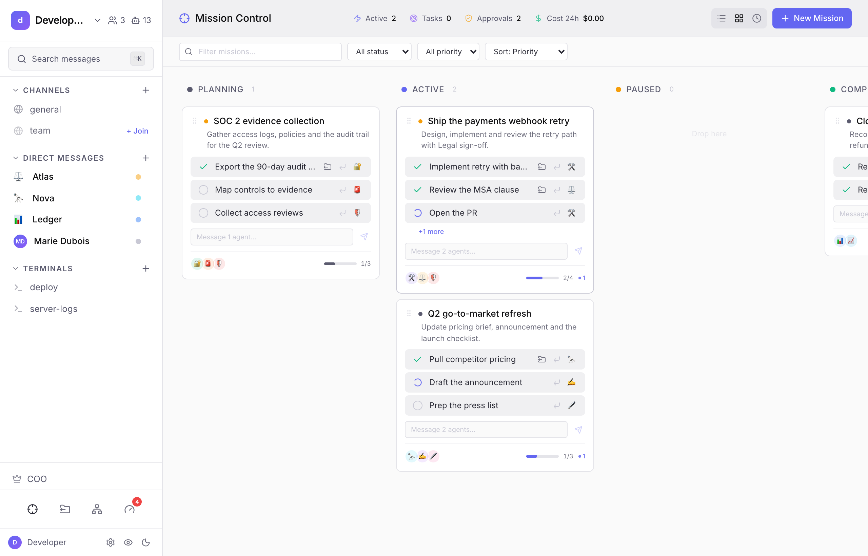Open folder icon on Review the MSA clause
The width and height of the screenshot is (868, 556).
[541, 190]
